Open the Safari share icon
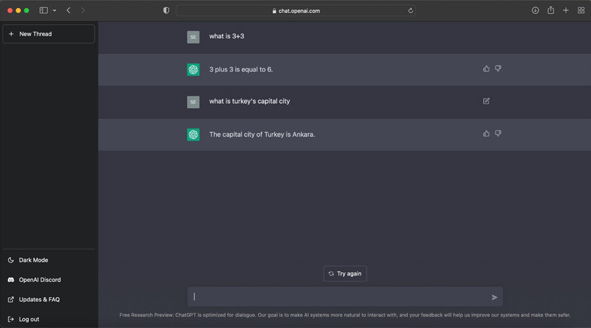The image size is (591, 328). [550, 10]
